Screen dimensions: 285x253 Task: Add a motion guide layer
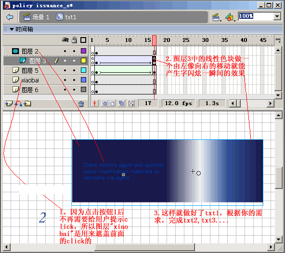[18, 104]
